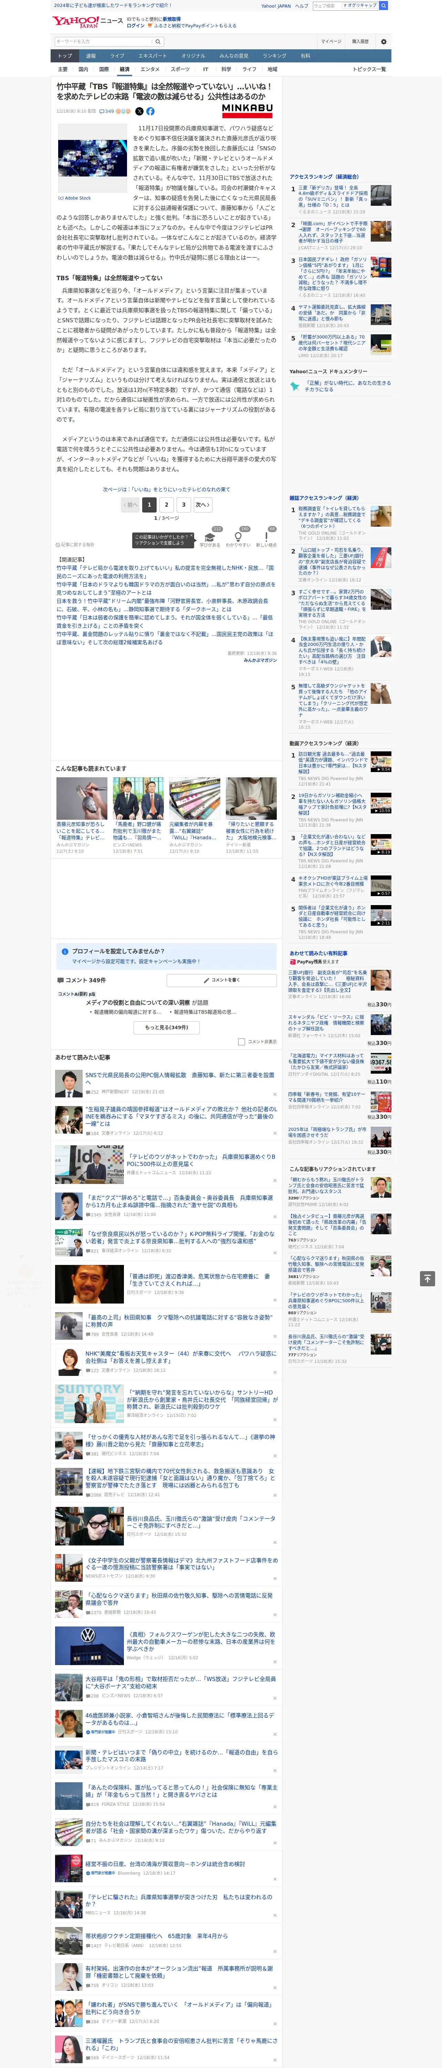Image resolution: width=442 pixels, height=2068 pixels.
Task: Open the ランキング tab
Action: point(274,56)
